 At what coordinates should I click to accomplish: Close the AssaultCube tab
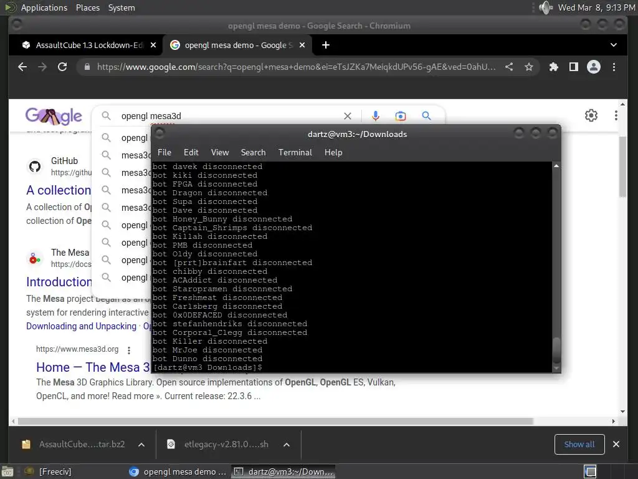coord(153,45)
